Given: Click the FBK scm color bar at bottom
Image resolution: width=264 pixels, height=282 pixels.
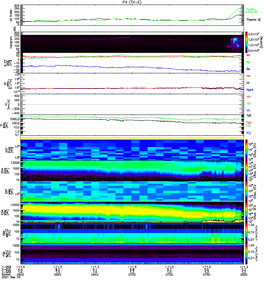Looking at the screenshot, I should coord(246,254).
